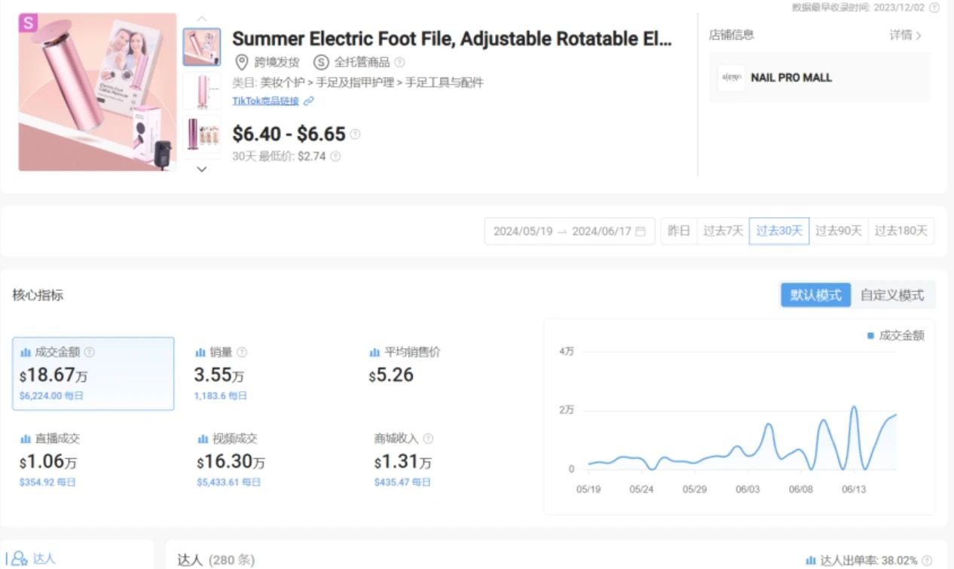954x569 pixels.
Task: Click help icon beside 销量 metric
Action: 242,352
